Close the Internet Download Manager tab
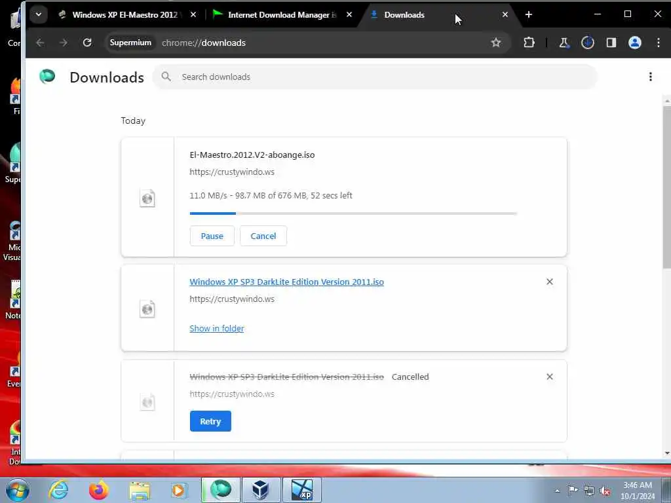671x503 pixels. [x=349, y=14]
